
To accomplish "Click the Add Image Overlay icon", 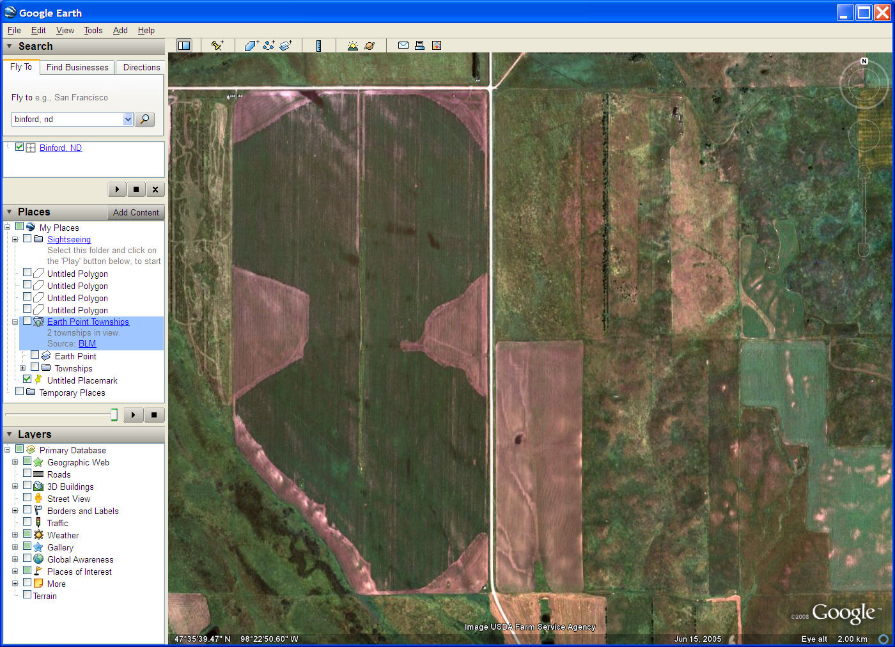I will point(286,45).
